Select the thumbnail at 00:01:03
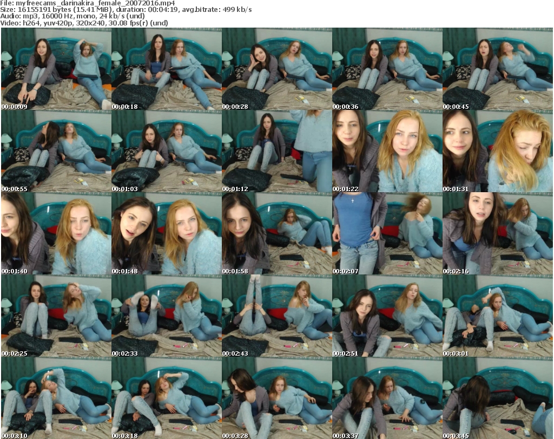The image size is (554, 439). (167, 151)
